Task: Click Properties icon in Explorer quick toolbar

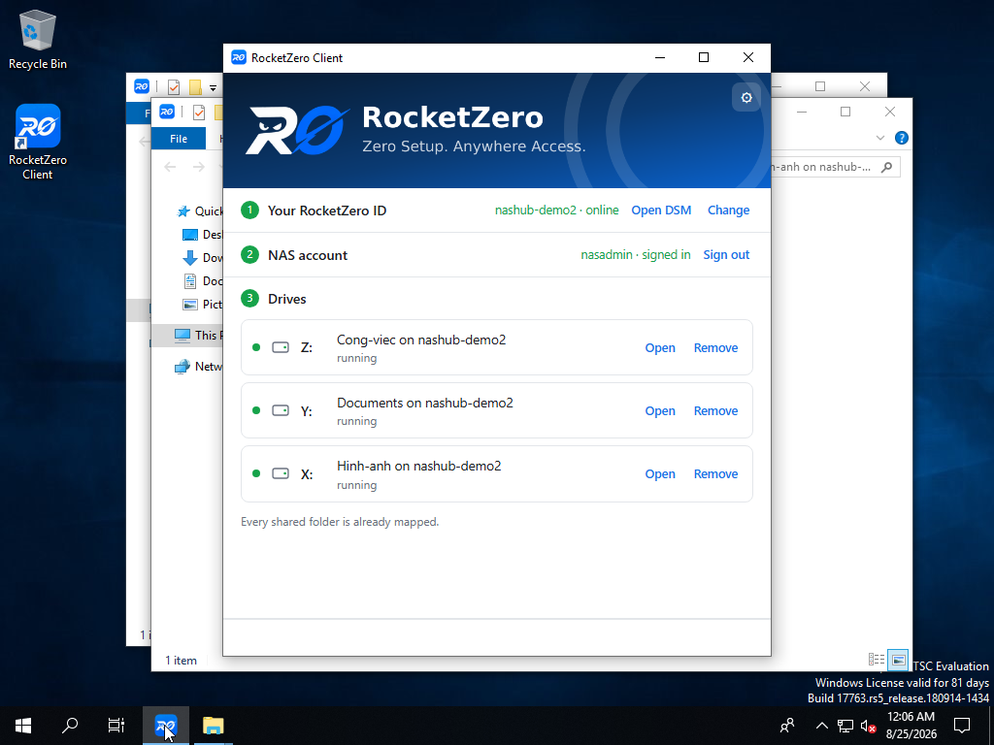Action: pos(199,113)
